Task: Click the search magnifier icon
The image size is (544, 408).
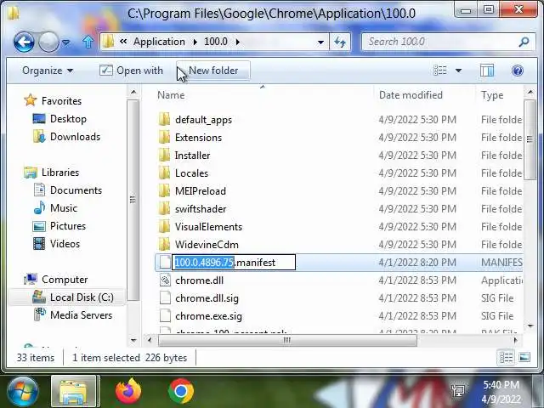Action: tap(524, 42)
